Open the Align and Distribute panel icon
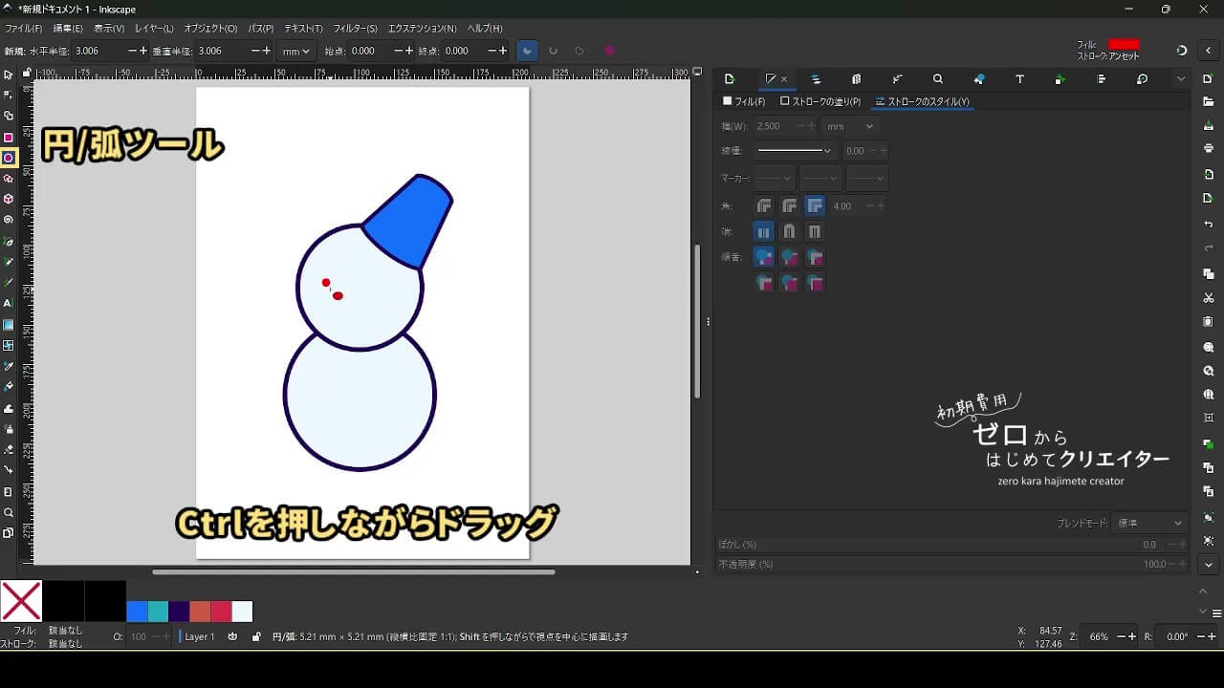This screenshot has width=1224, height=688. click(x=1102, y=79)
